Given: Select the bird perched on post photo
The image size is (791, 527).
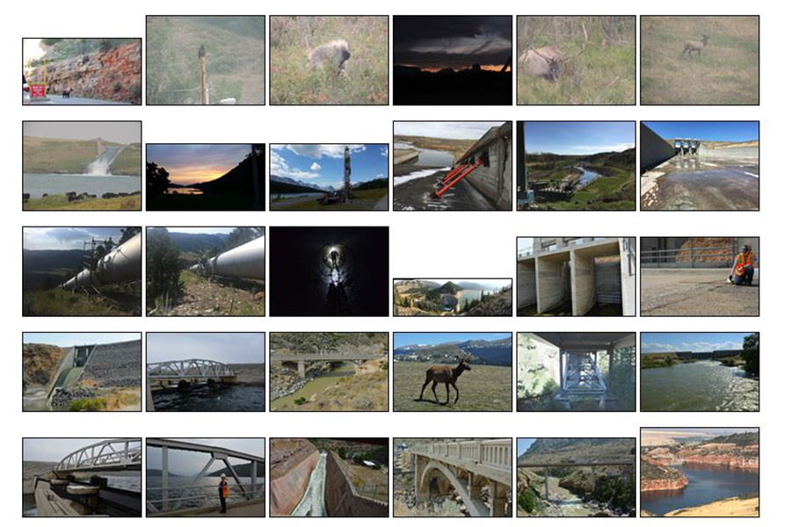Looking at the screenshot, I should [206, 60].
